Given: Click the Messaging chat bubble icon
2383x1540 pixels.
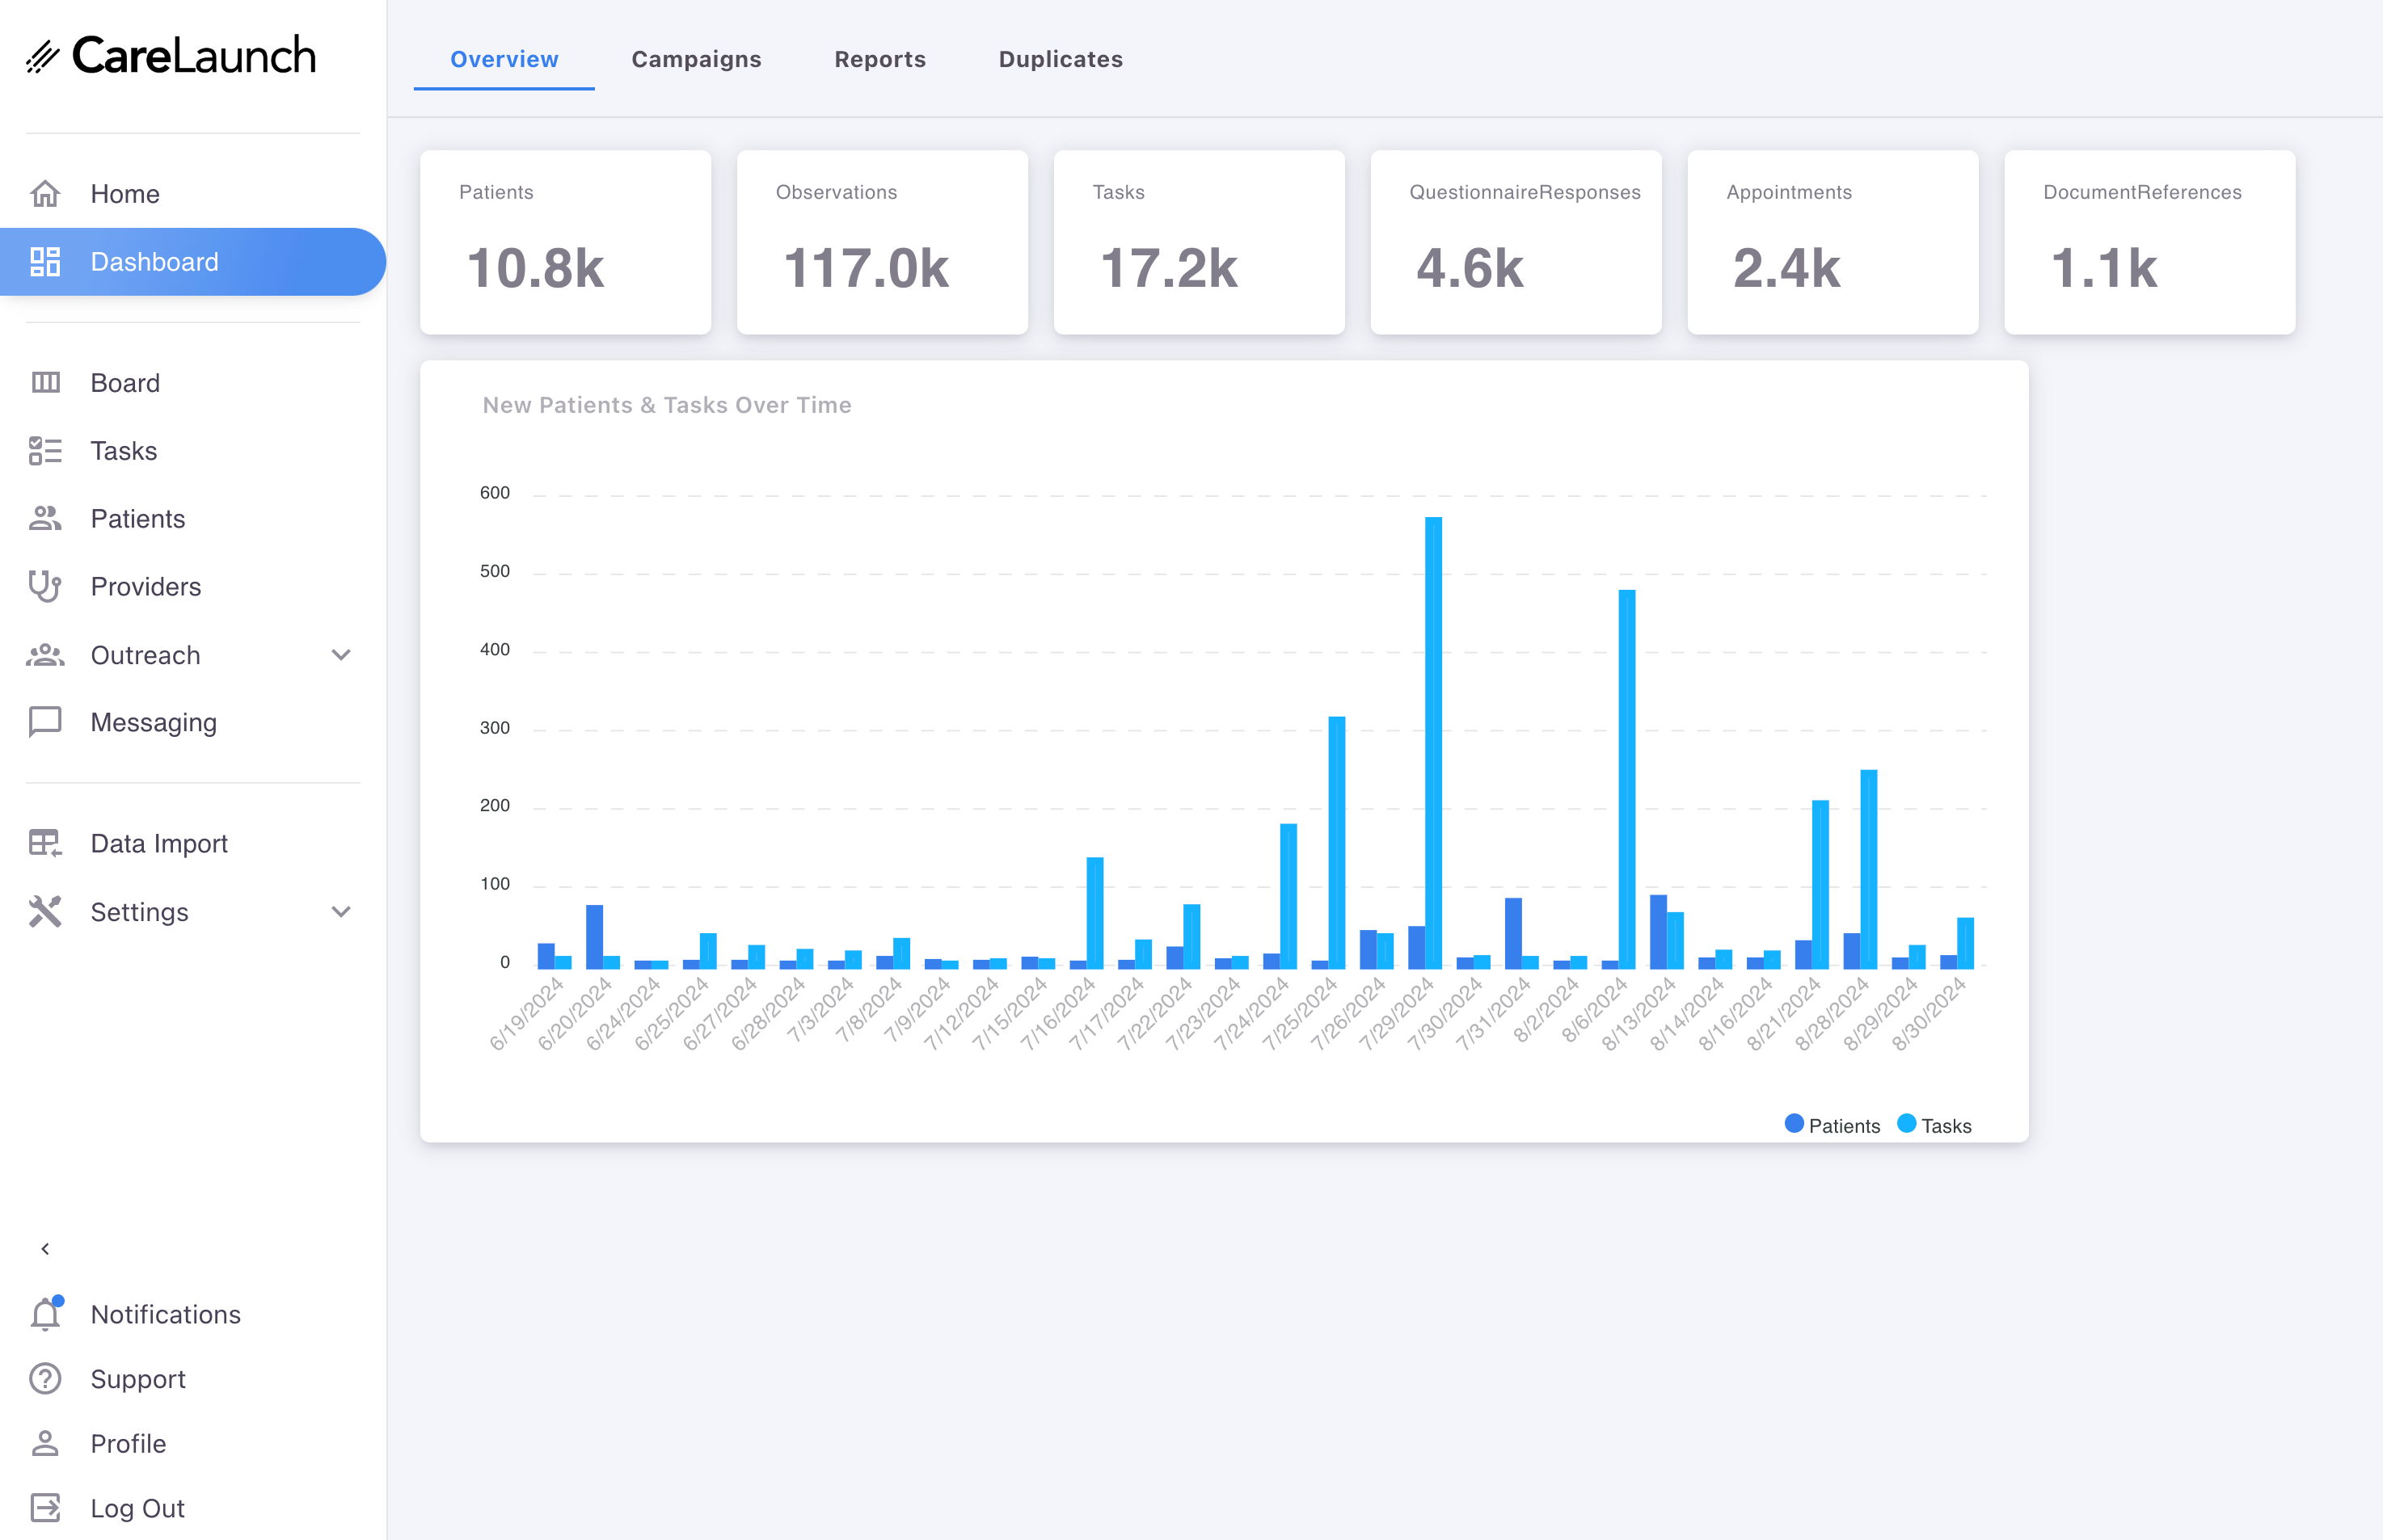Looking at the screenshot, I should click(45, 722).
